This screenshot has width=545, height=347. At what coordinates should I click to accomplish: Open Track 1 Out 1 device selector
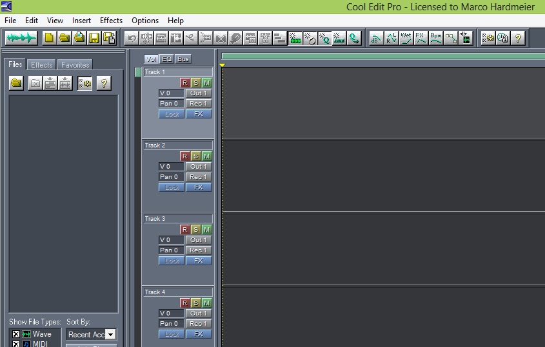(199, 93)
